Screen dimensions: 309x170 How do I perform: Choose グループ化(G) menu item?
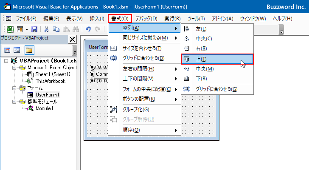[x=144, y=110]
